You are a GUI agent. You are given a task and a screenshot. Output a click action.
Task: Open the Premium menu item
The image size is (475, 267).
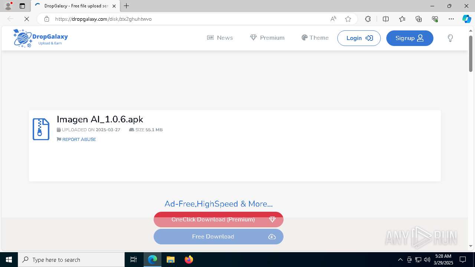[x=267, y=38]
